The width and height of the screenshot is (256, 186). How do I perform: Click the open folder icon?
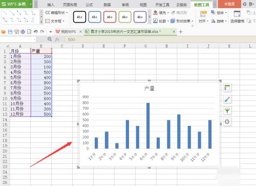pyautogui.click(x=4, y=32)
